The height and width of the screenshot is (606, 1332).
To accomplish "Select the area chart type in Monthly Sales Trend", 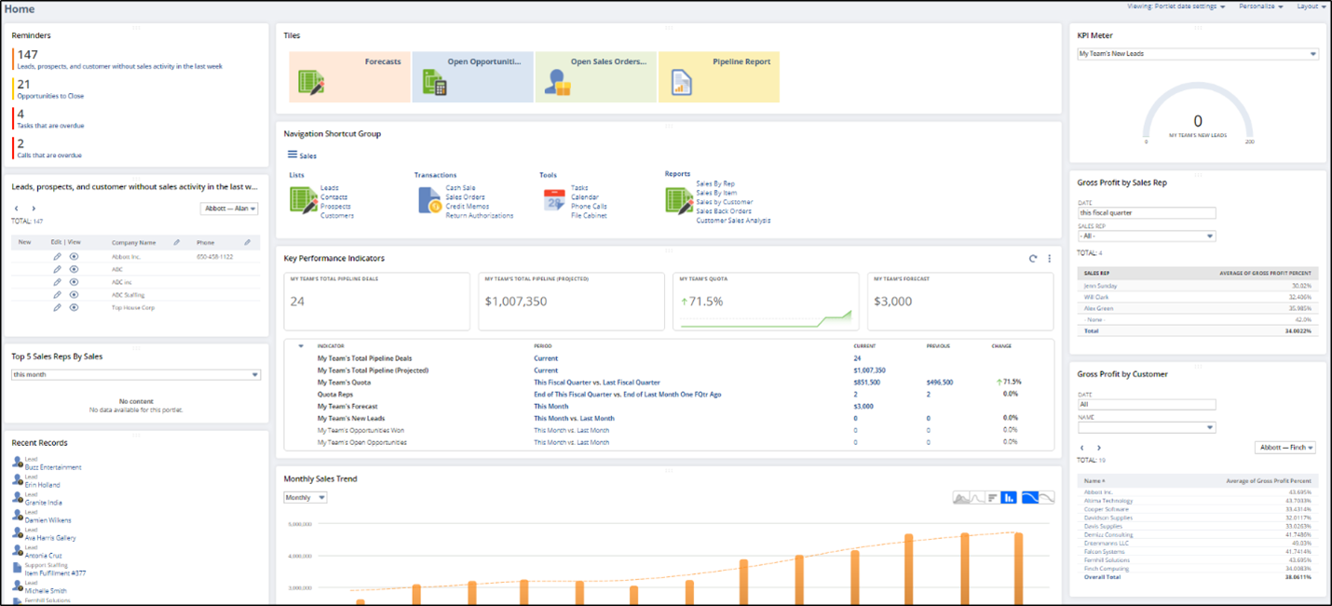I will pyautogui.click(x=961, y=497).
